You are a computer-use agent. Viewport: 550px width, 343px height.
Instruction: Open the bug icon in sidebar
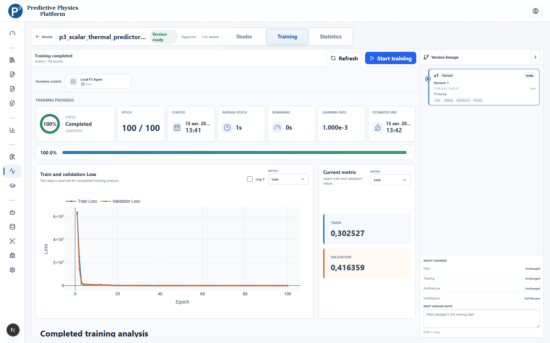click(x=12, y=256)
